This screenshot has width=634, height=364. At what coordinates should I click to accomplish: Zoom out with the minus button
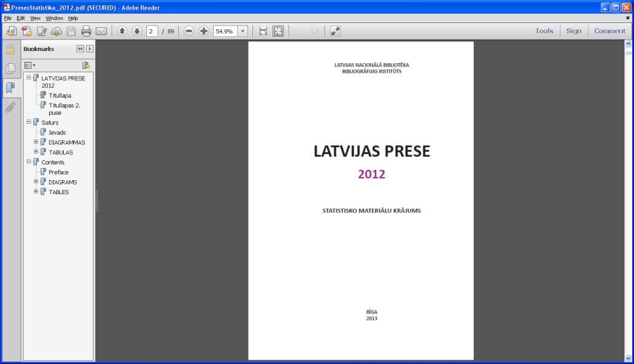189,31
